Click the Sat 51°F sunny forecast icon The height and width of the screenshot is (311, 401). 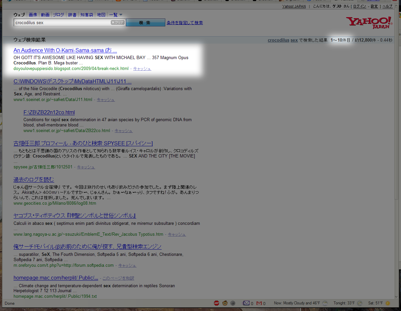click(x=387, y=303)
